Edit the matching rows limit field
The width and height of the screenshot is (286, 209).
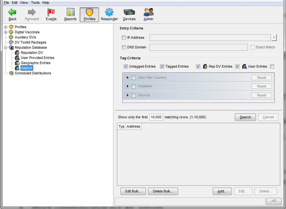point(156,117)
